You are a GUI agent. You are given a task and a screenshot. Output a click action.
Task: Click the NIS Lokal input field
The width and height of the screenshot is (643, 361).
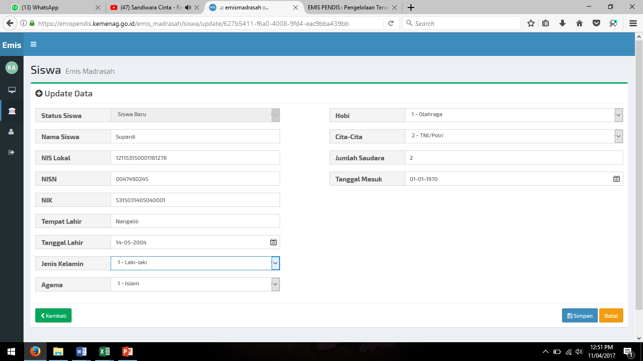coord(195,157)
